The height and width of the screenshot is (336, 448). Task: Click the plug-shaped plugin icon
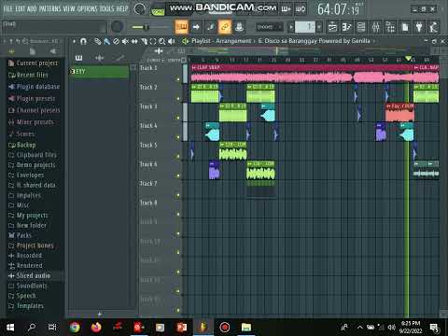pyautogui.click(x=419, y=27)
